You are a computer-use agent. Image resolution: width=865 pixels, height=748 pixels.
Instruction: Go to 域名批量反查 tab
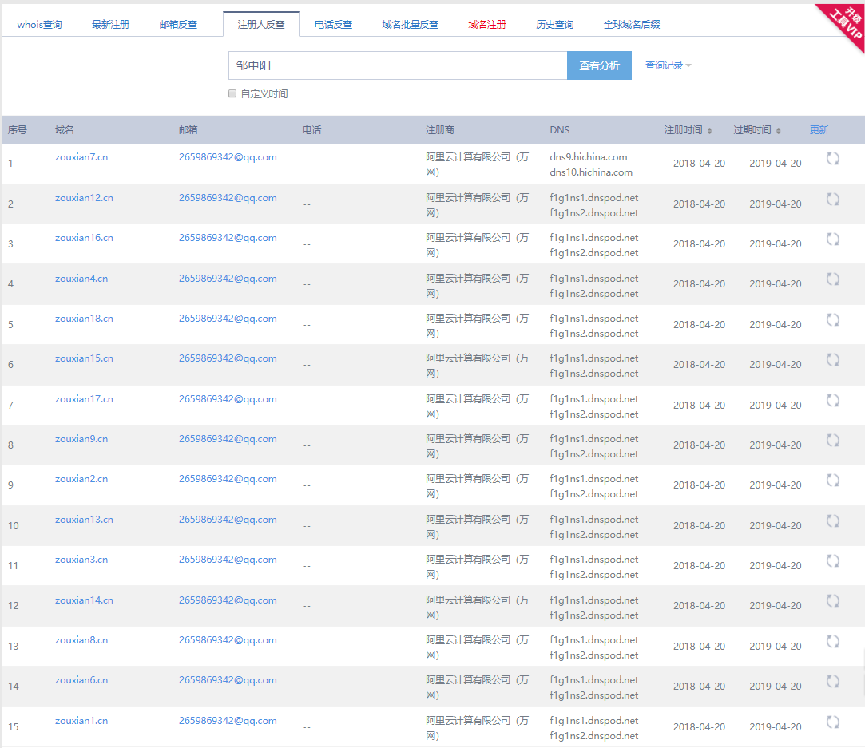point(410,25)
